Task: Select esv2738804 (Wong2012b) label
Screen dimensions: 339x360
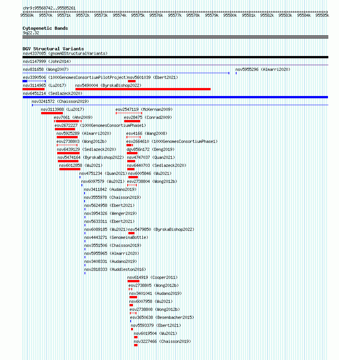Action: 152,182
